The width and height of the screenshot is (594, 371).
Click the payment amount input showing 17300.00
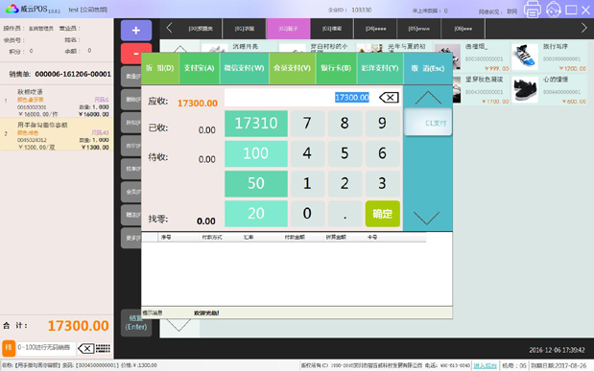(x=313, y=98)
